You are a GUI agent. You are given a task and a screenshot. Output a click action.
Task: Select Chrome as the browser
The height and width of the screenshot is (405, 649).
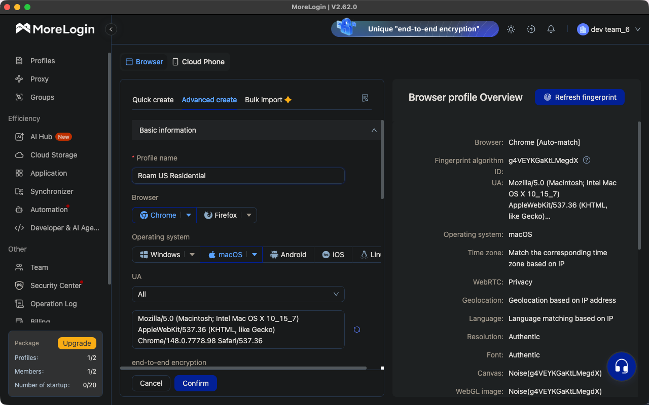158,215
